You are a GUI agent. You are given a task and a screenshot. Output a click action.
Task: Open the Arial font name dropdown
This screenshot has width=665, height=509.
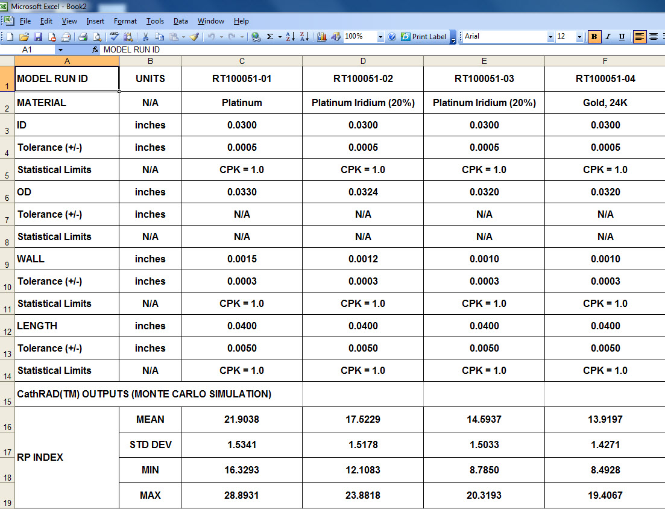coord(550,37)
